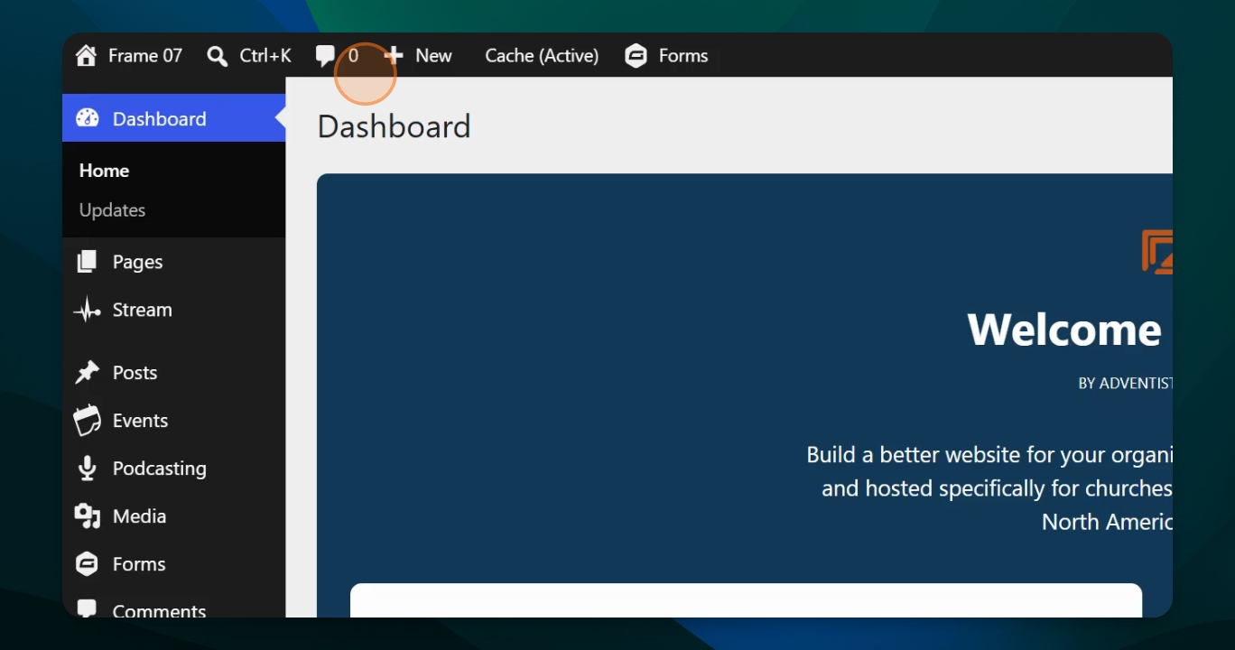Screen dimensions: 1235x650
Task: Click the Podcasting microphone icon
Action: click(x=87, y=469)
